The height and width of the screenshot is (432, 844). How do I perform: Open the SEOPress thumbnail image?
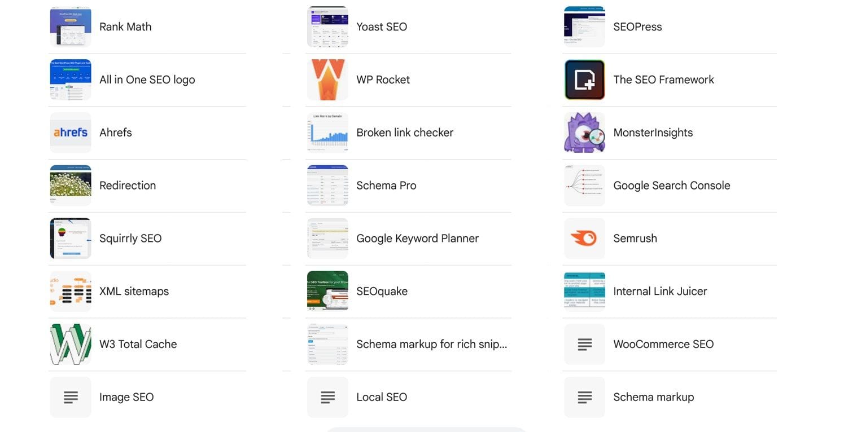click(584, 27)
